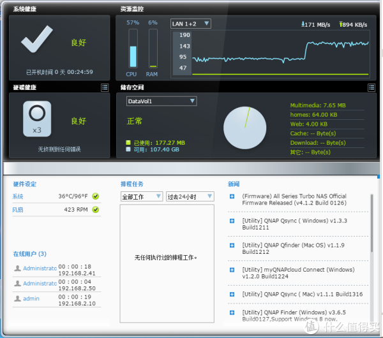The width and height of the screenshot is (383, 338).
Task: Open the DataVol1 volume dropdown
Action: point(161,101)
